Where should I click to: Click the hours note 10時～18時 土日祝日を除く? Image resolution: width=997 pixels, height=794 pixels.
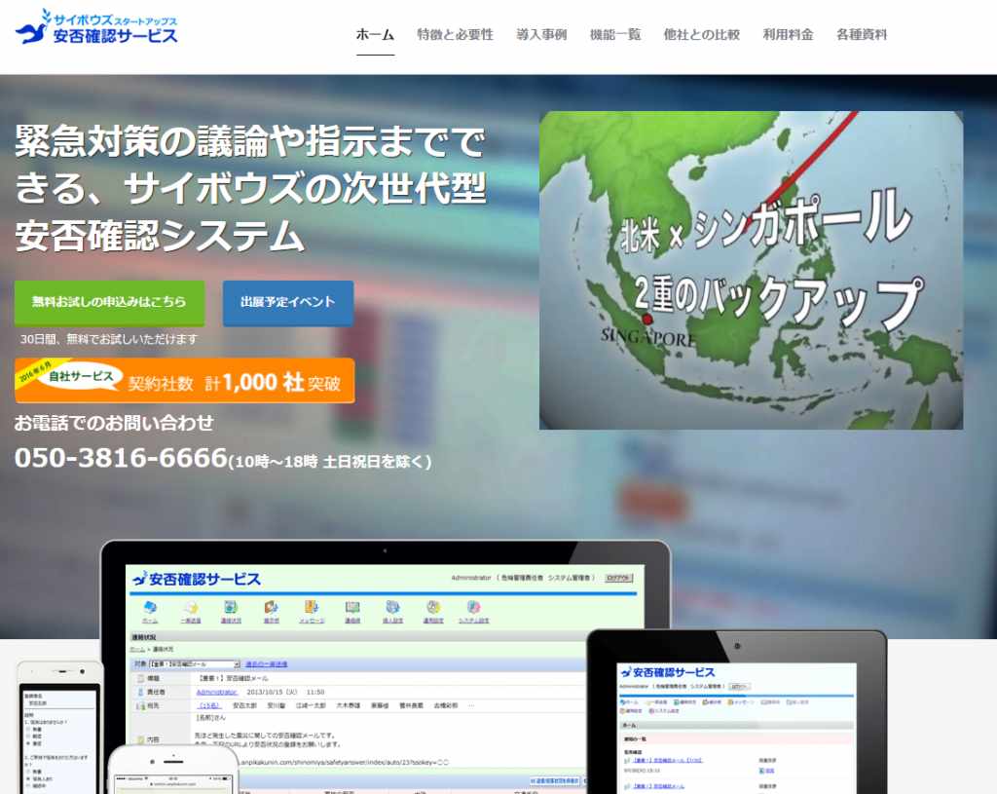330,461
